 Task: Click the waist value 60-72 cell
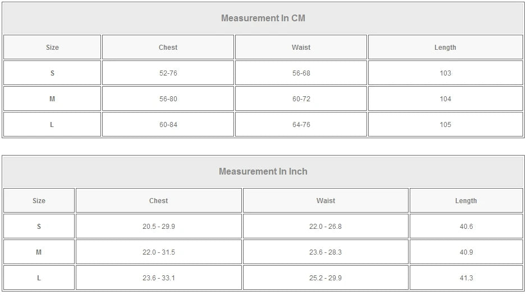tap(301, 99)
